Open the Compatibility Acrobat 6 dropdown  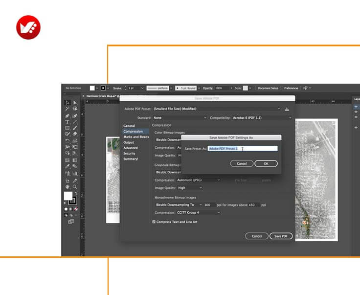tap(262, 118)
